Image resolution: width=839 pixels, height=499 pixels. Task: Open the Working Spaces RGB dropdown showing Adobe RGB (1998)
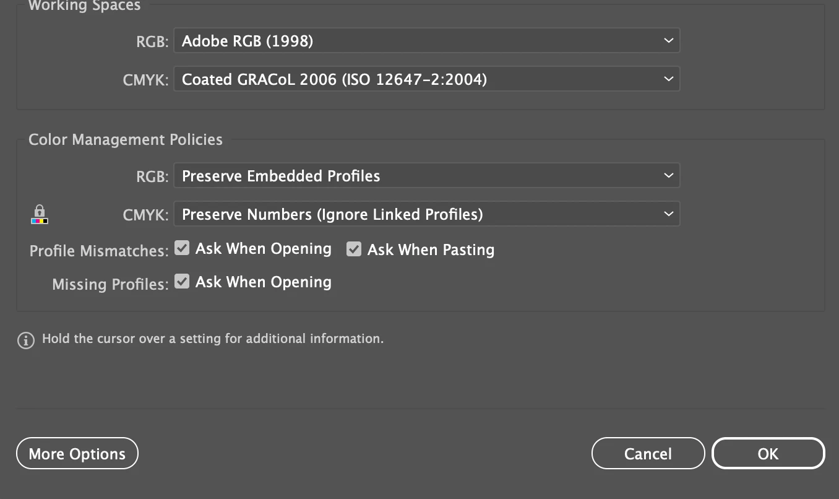click(426, 41)
